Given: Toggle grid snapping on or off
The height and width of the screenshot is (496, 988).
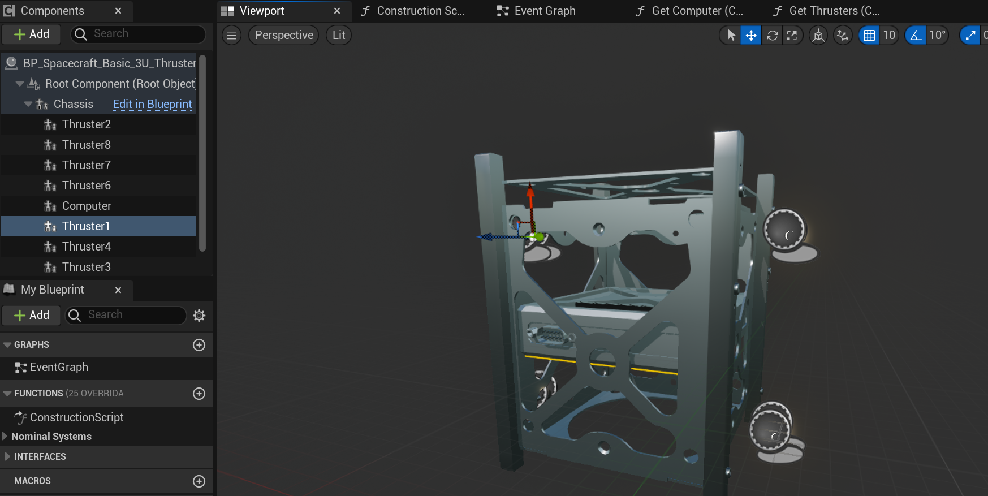Looking at the screenshot, I should [869, 36].
